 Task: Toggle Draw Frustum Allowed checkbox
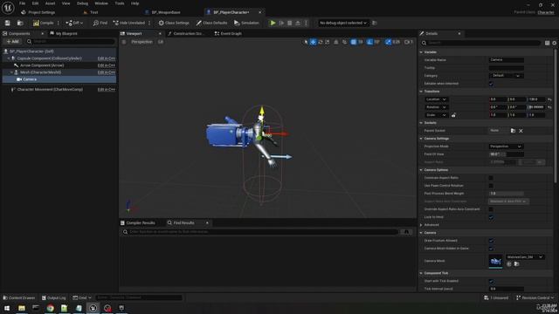[491, 241]
